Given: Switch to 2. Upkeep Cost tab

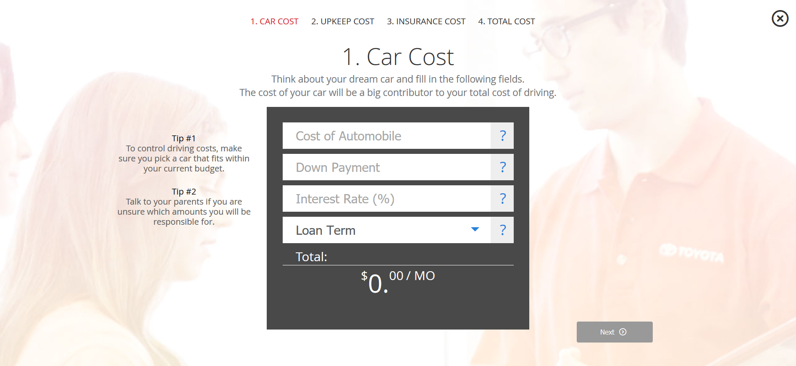Looking at the screenshot, I should point(342,21).
